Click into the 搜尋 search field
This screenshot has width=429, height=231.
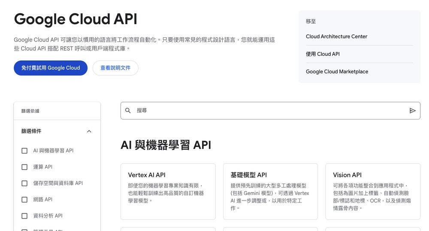(x=270, y=111)
